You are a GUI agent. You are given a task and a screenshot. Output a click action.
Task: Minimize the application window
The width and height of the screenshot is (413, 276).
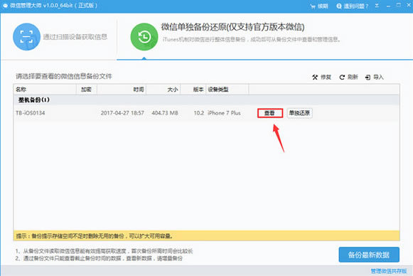point(388,6)
